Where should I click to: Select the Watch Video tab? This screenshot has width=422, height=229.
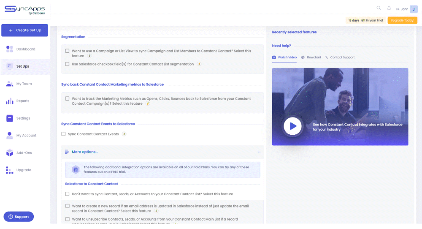tap(284, 57)
